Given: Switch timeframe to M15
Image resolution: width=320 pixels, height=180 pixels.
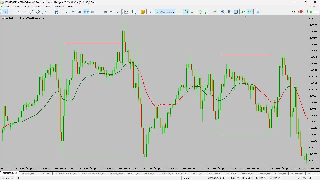Looking at the screenshot, I should [x=80, y=12].
